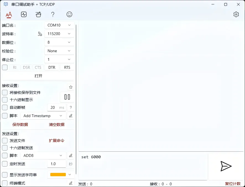Image resolution: width=245 pixels, height=187 pixels.
Task: Toggle the 定时发送 checkbox
Action: coord(5,164)
